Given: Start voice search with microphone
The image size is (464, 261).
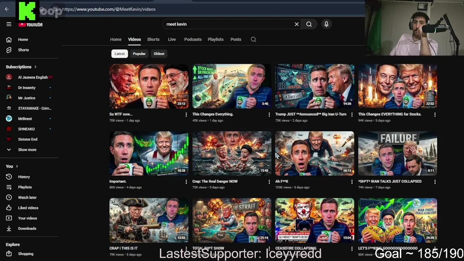Looking at the screenshot, I should point(326,24).
